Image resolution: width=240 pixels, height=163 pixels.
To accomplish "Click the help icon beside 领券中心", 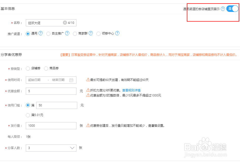I will [117, 33].
